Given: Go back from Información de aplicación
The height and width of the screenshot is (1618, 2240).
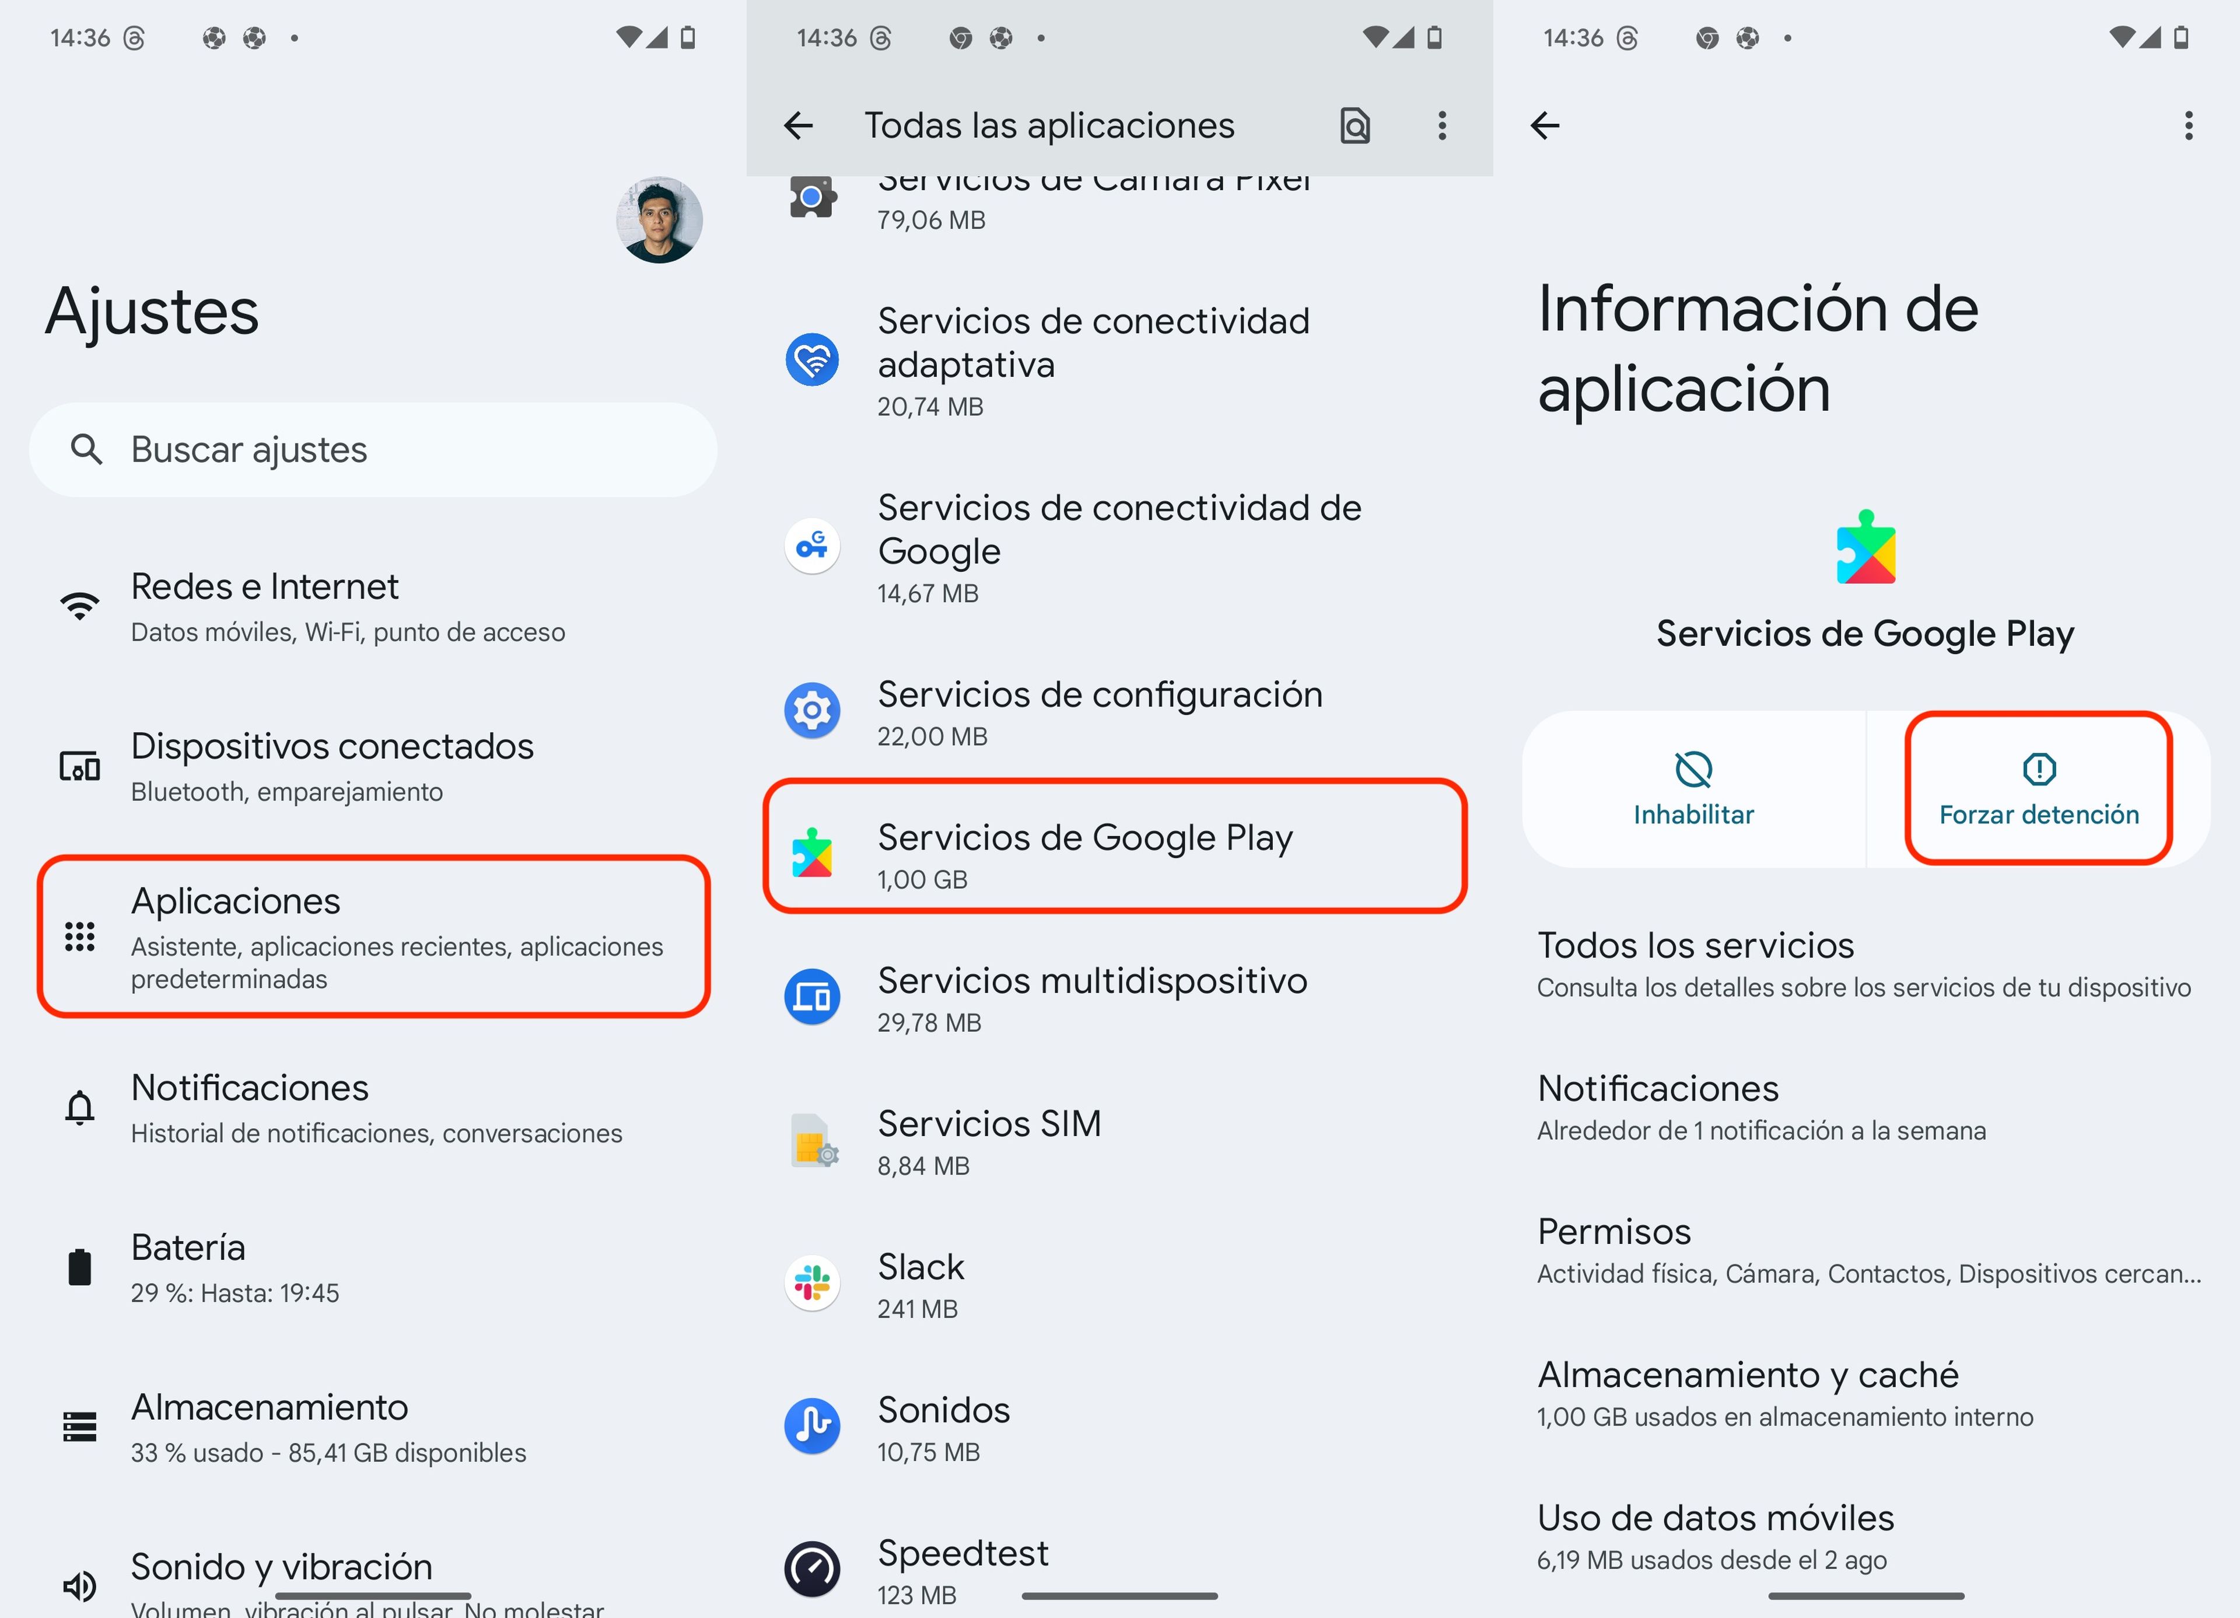Looking at the screenshot, I should 1545,125.
